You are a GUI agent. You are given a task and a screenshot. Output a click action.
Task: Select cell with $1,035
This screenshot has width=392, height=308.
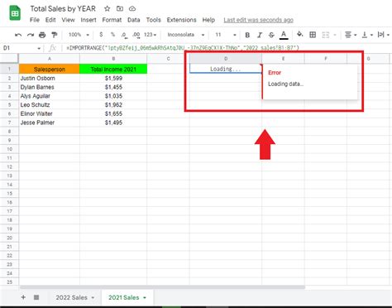tap(113, 96)
